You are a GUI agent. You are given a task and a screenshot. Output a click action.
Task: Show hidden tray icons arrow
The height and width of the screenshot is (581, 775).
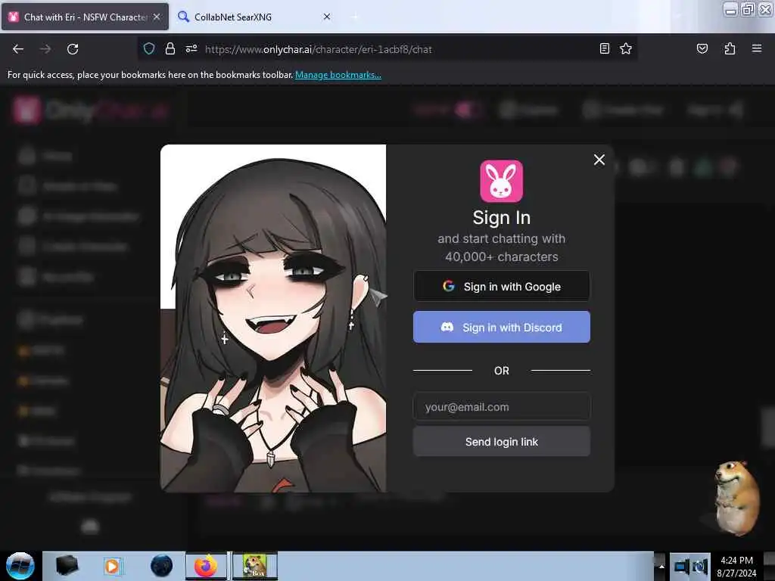[661, 567]
